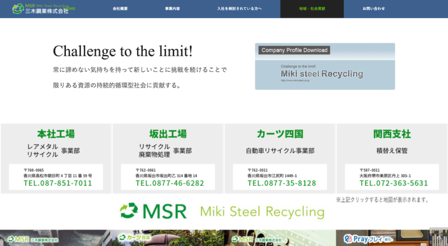Image resolution: width=448 pixels, height=246 pixels.
Task: Click the 自動車リサイクル事業部 subtitle
Action: pyautogui.click(x=280, y=150)
